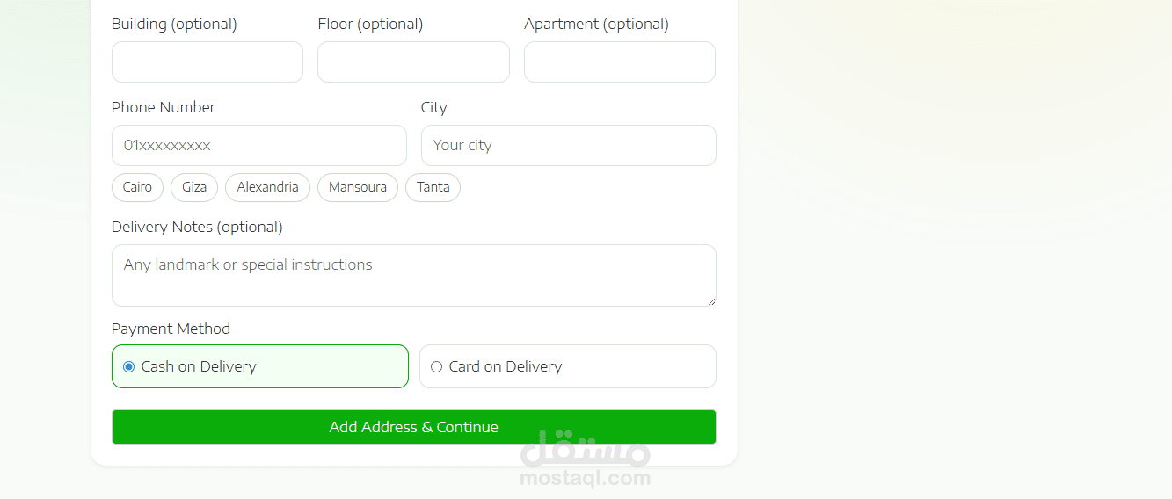1172x499 pixels.
Task: Click the mostaql.com watermark text
Action: coord(586,479)
